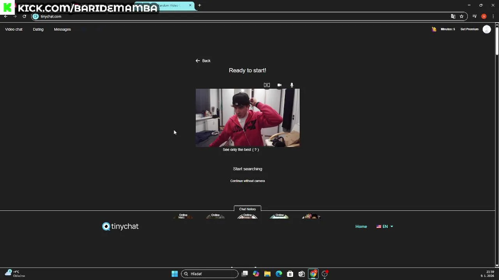Screen dimensions: 499x280
Task: Click the translate page icon
Action: tap(453, 16)
